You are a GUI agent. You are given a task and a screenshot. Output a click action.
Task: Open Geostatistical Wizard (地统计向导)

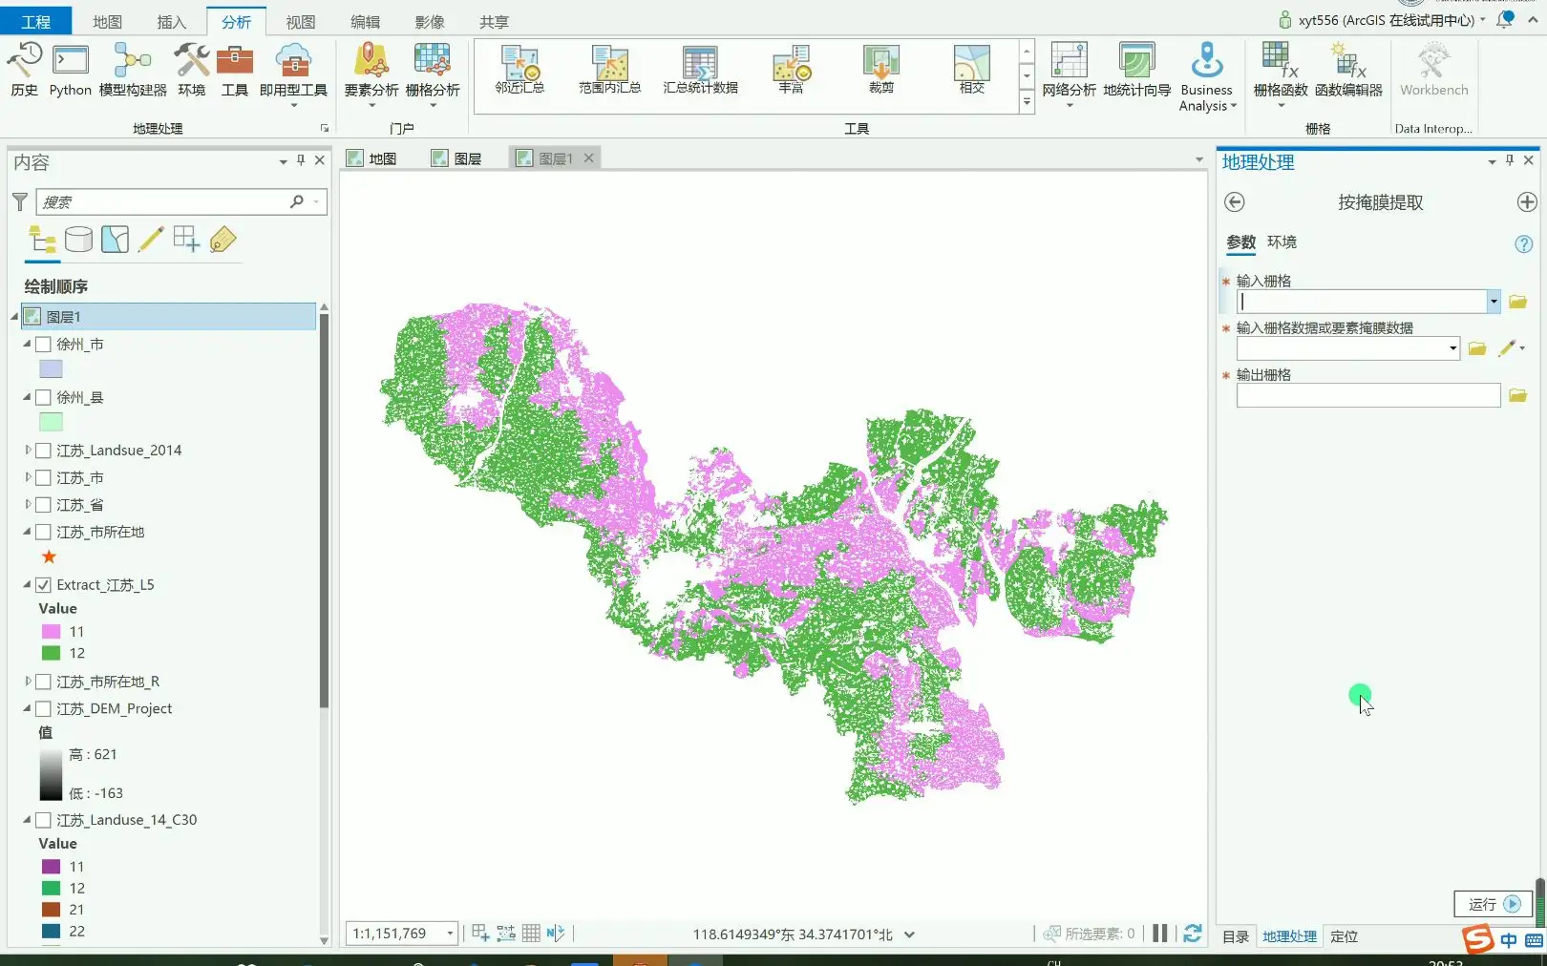[x=1136, y=69]
